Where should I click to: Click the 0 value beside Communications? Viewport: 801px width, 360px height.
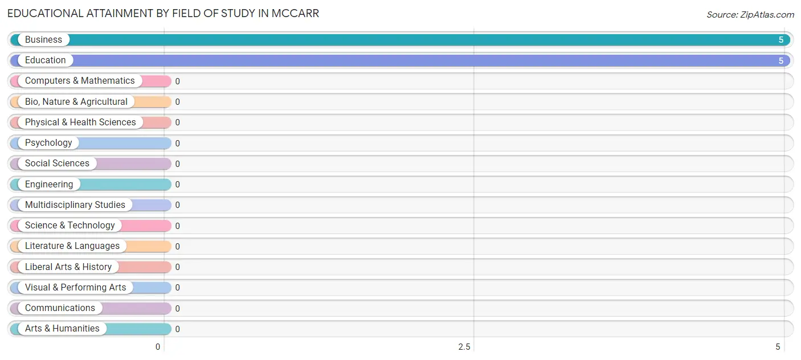177,308
